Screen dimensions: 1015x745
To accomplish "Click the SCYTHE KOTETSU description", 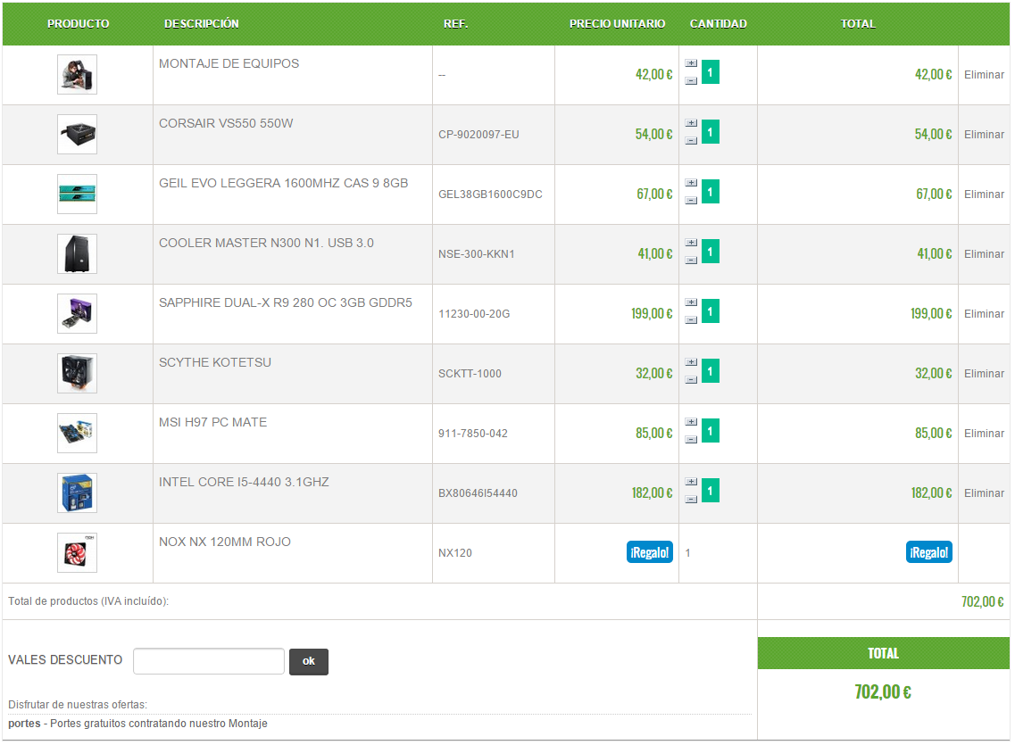I will coord(215,363).
